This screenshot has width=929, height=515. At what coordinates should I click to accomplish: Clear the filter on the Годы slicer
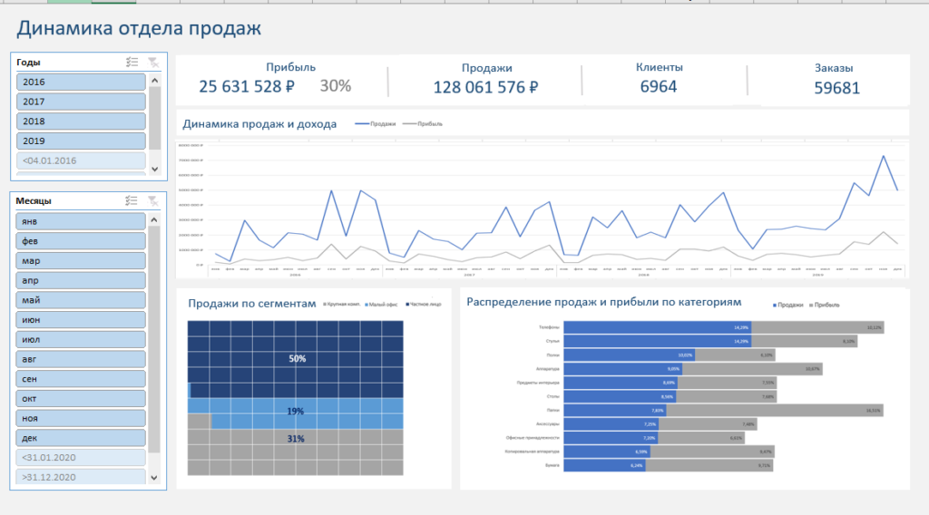(153, 63)
